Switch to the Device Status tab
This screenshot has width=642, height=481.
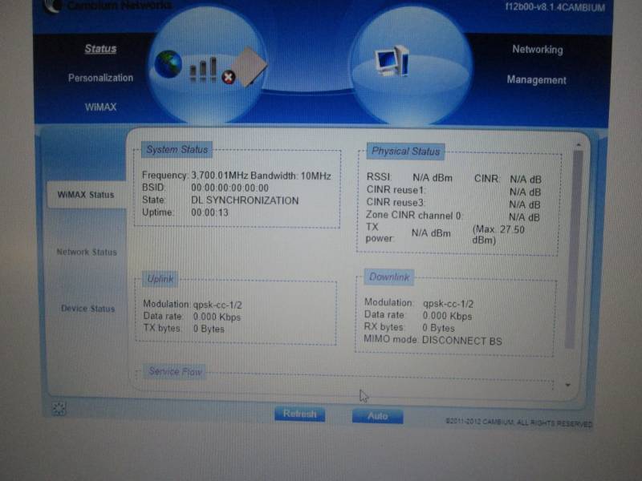point(87,309)
